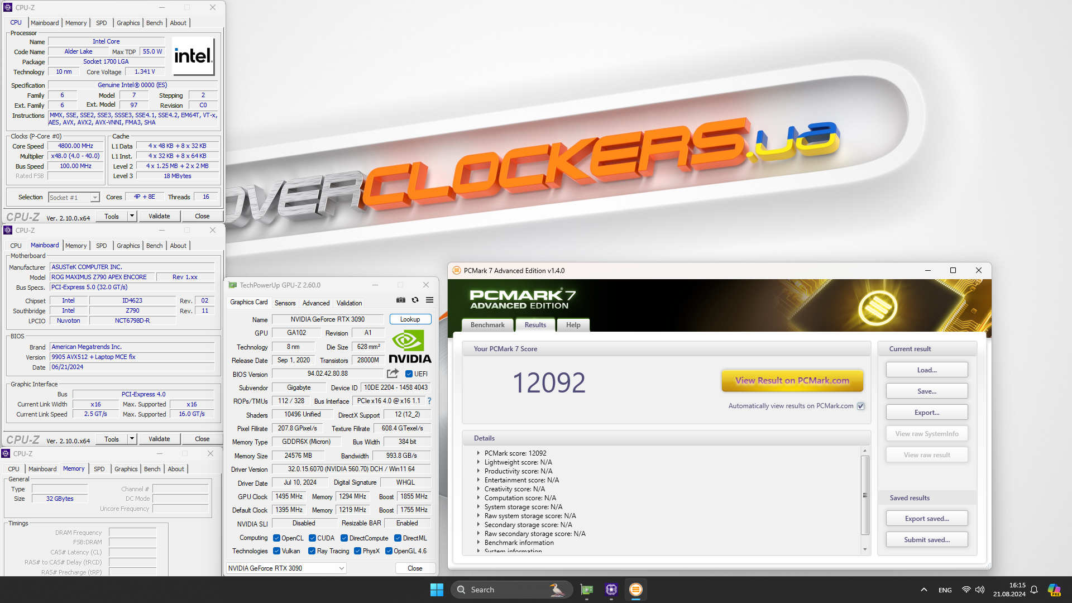1072x603 pixels.
Task: Toggle the PhysX checkbox
Action: click(357, 551)
